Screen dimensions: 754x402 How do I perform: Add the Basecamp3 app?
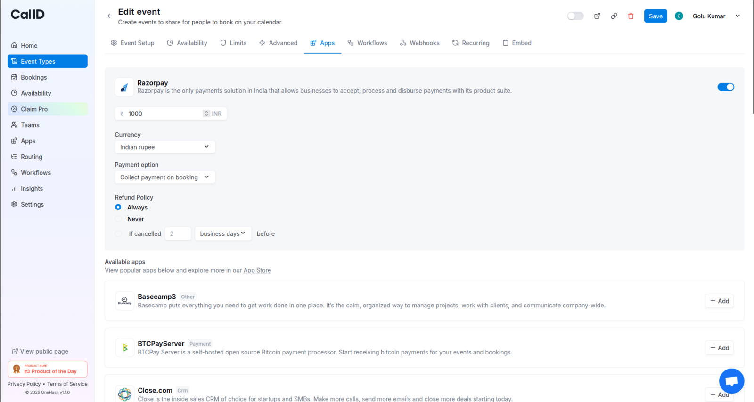coord(720,301)
